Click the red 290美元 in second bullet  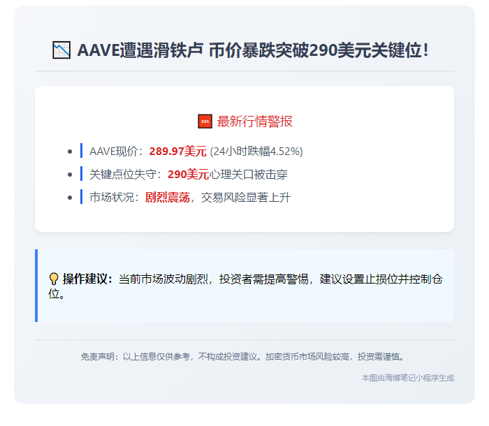pyautogui.click(x=188, y=175)
